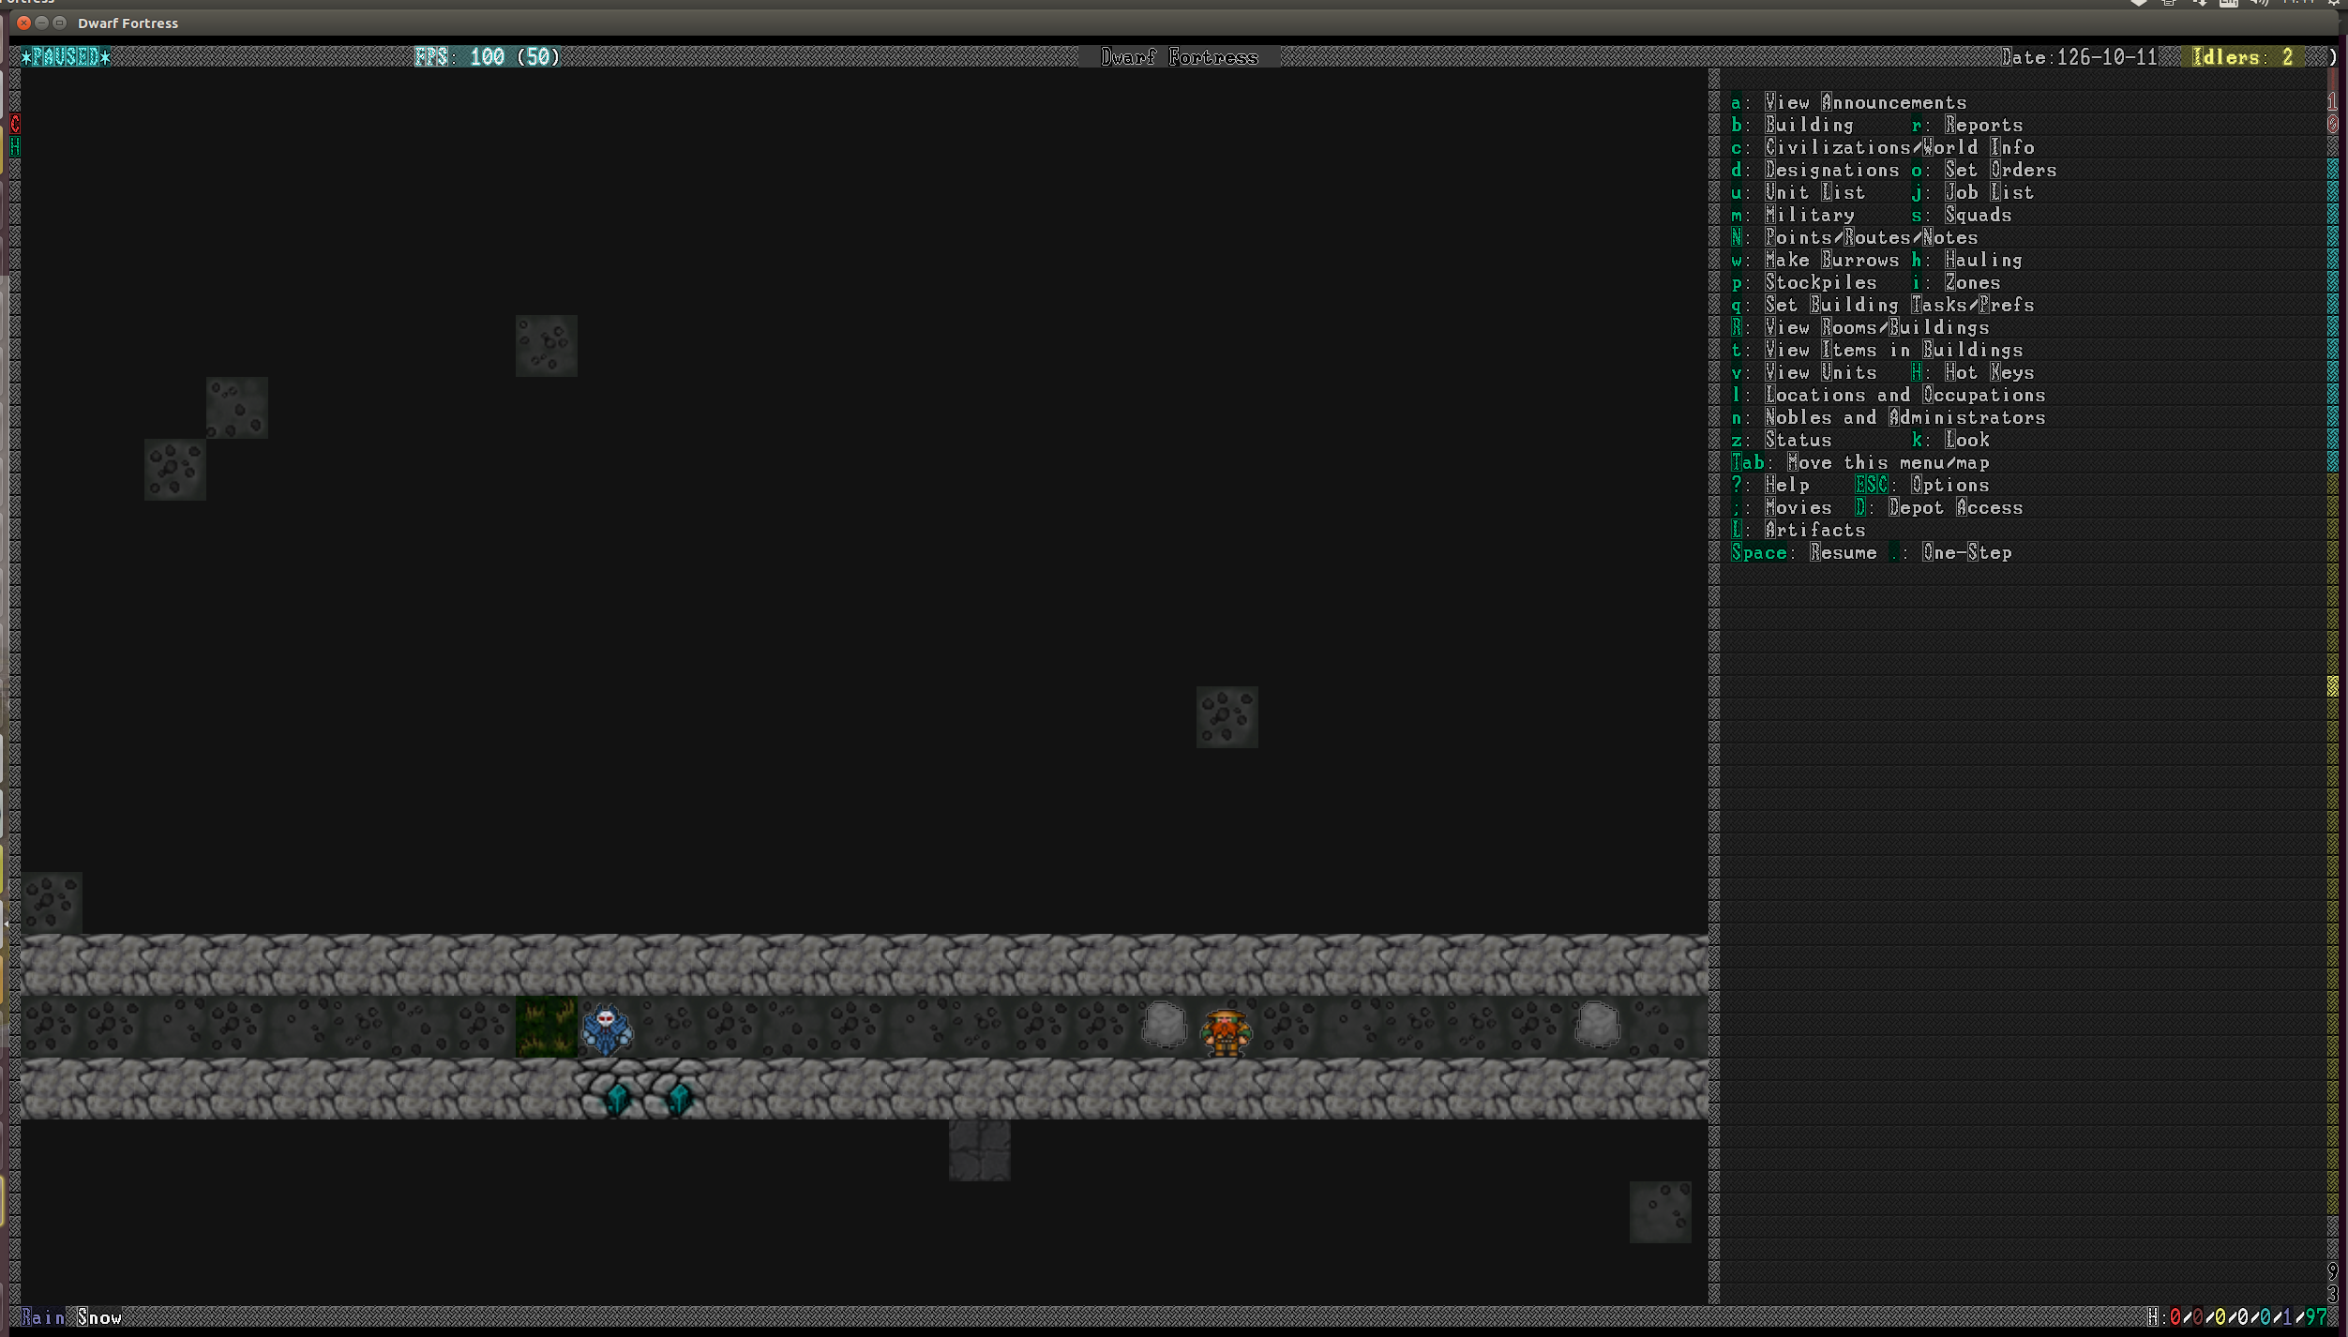Open Options via ESC entry
The image size is (2348, 1337).
(1921, 485)
